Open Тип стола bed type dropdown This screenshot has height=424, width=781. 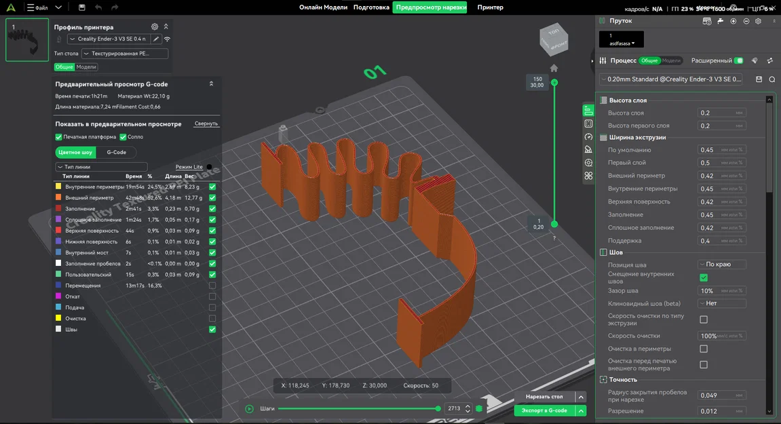click(x=125, y=54)
